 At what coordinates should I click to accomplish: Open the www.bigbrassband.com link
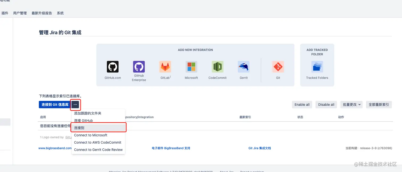click(x=55, y=148)
